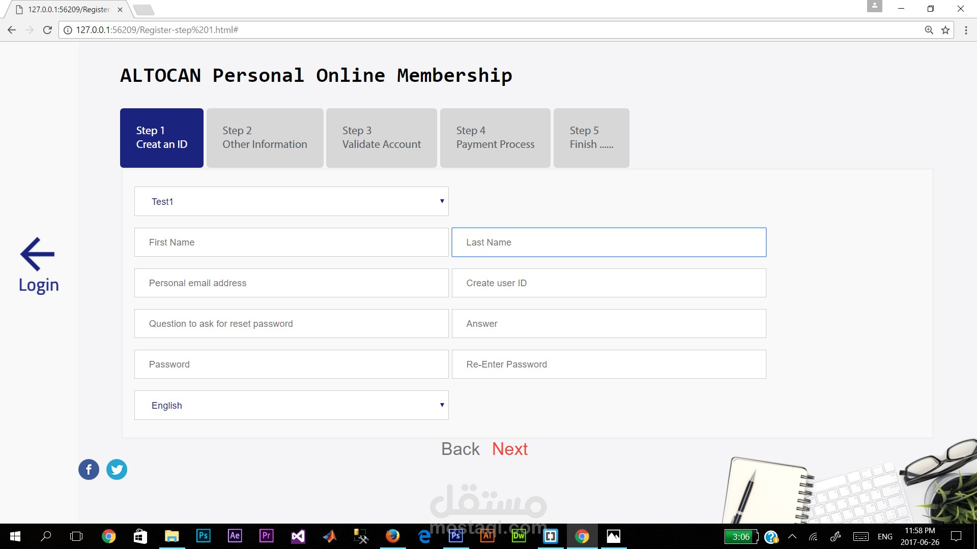Open Step 3 Validate Account tab
Viewport: 977px width, 549px height.
(381, 138)
